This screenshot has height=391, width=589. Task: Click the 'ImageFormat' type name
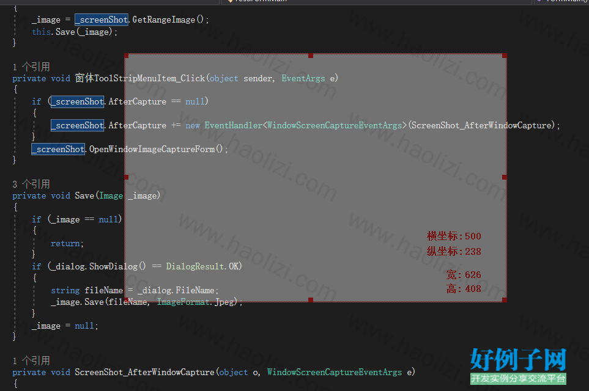(183, 302)
